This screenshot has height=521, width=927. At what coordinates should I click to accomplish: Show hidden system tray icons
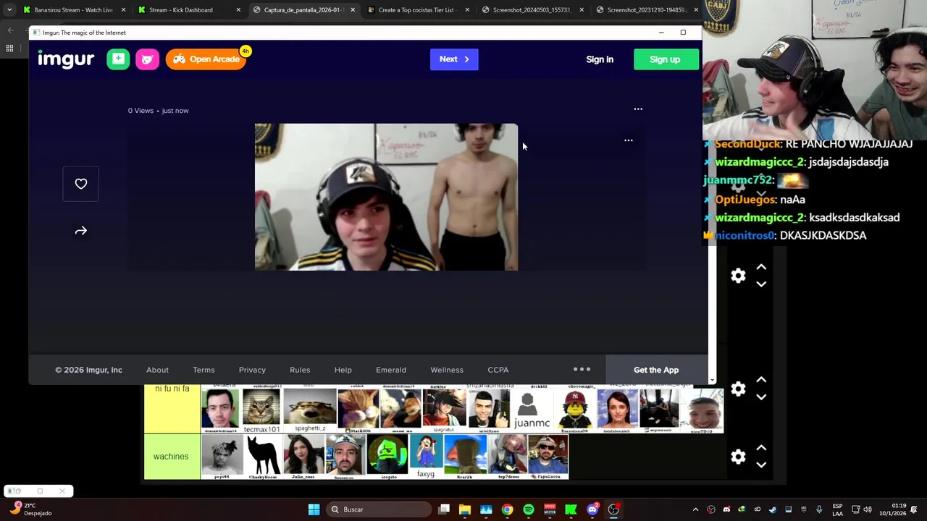695,509
